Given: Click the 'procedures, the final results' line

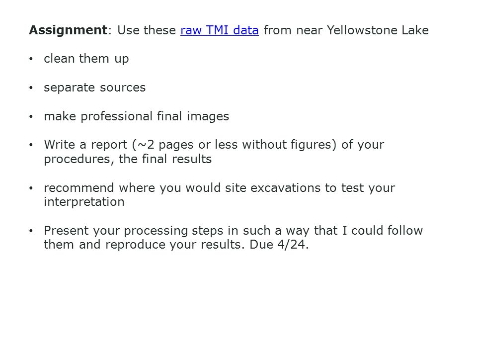Looking at the screenshot, I should (x=128, y=159).
